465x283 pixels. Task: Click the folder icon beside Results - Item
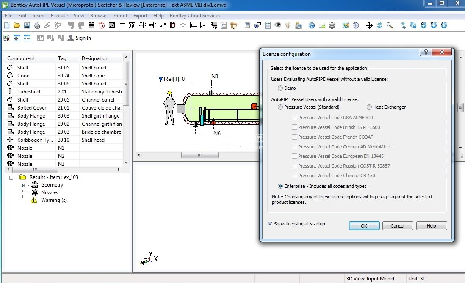pyautogui.click(x=23, y=177)
